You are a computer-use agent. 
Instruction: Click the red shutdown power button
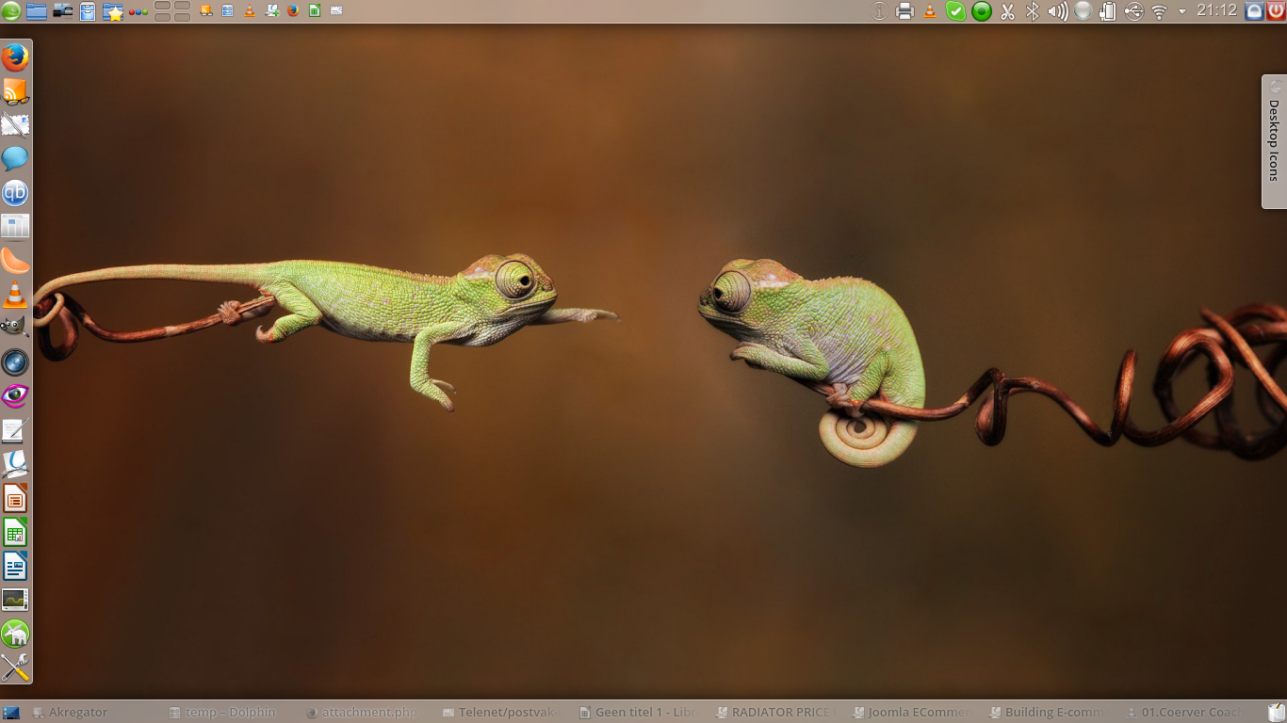click(x=1276, y=11)
